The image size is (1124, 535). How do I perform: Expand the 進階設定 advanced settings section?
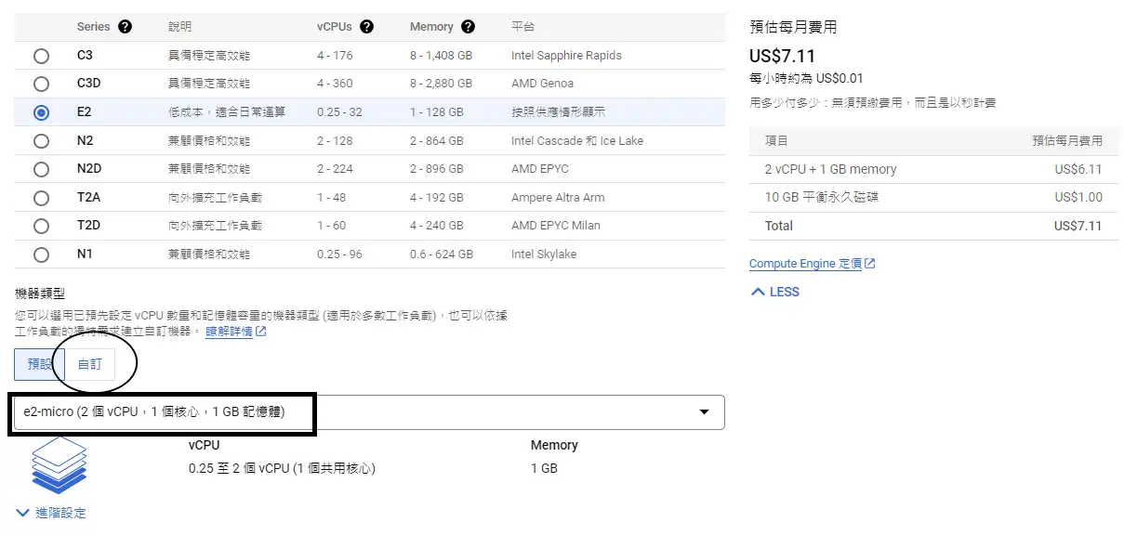pyautogui.click(x=52, y=513)
